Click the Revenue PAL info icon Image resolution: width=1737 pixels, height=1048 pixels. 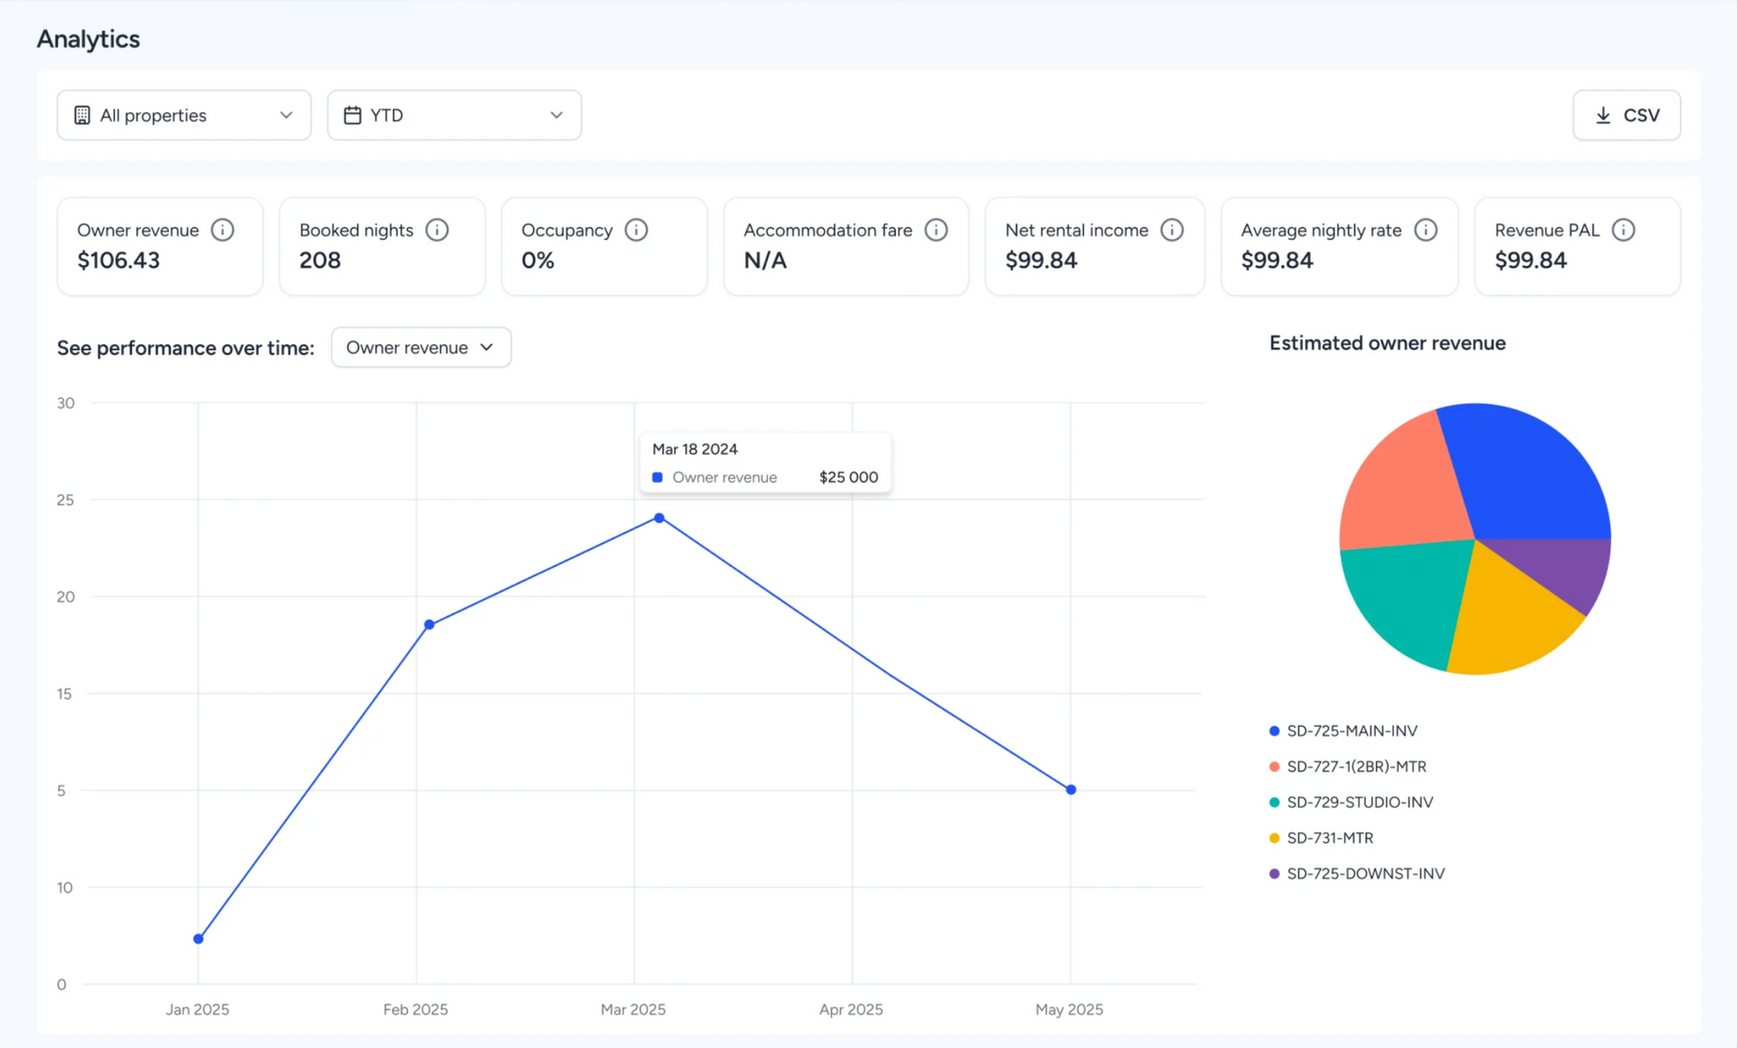click(x=1623, y=230)
